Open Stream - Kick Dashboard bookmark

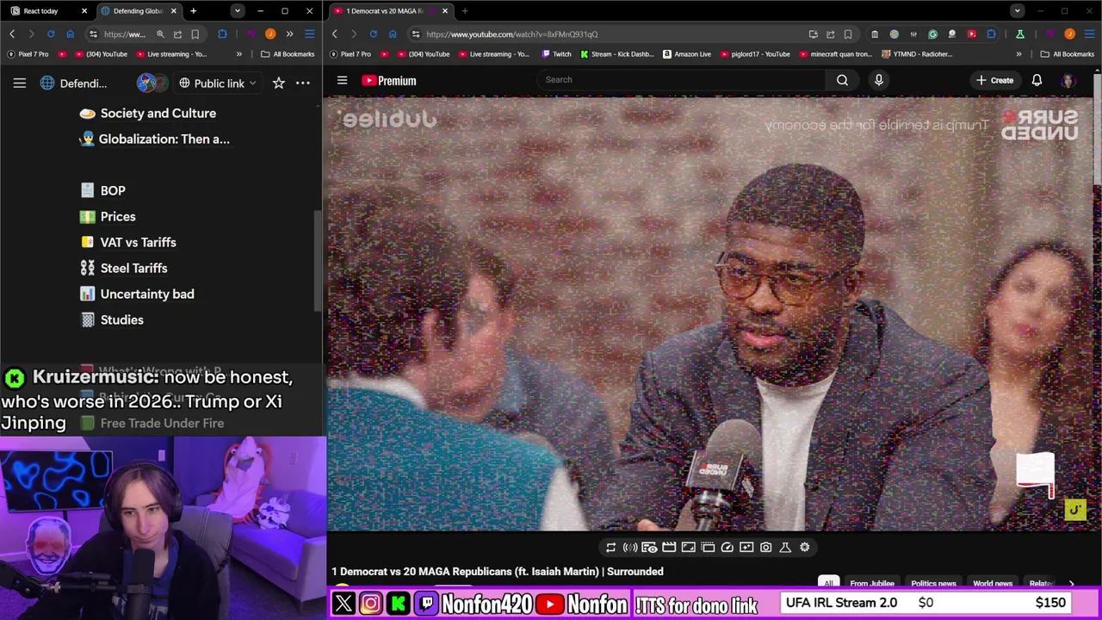(x=617, y=54)
